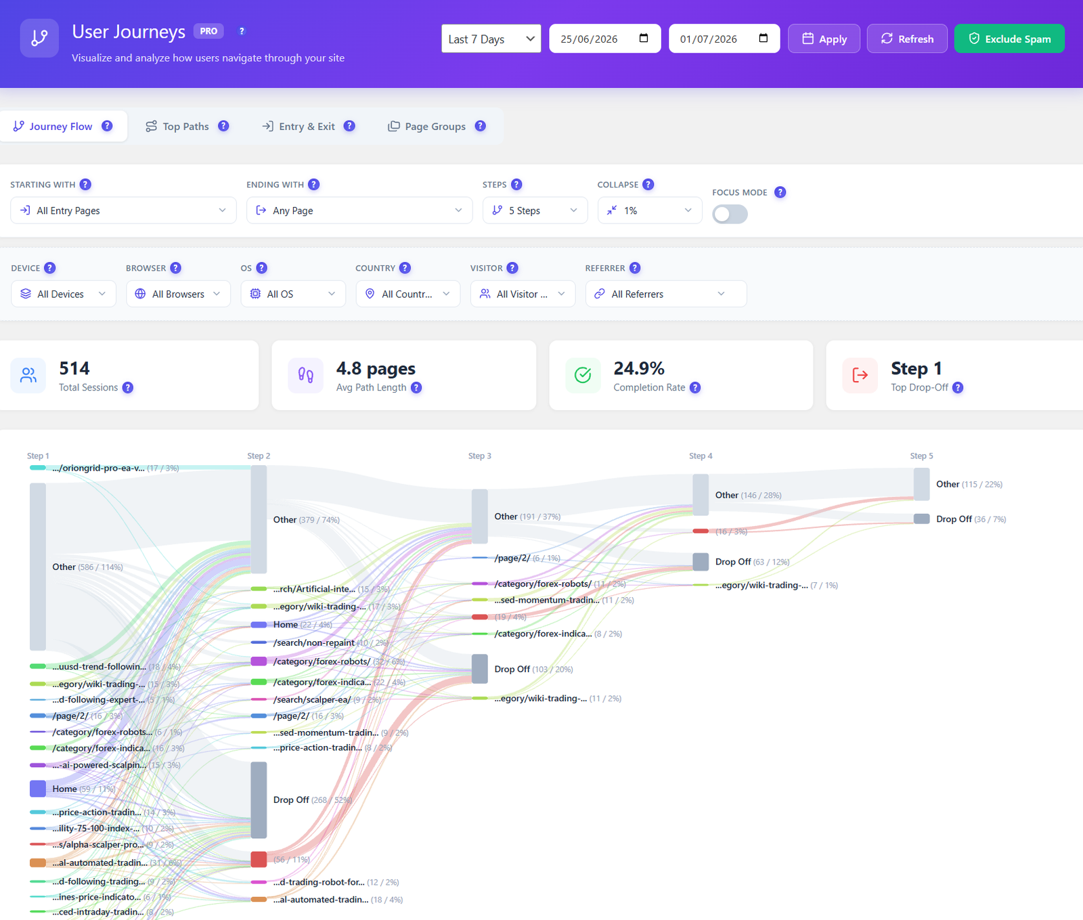Image resolution: width=1083 pixels, height=920 pixels.
Task: Click the Completion Rate help icon
Action: coord(695,388)
